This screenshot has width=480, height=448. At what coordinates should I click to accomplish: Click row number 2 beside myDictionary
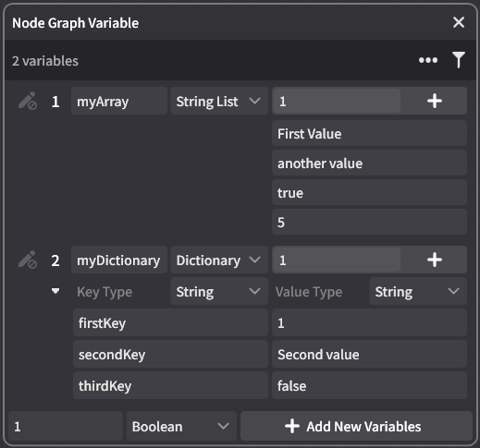[55, 260]
